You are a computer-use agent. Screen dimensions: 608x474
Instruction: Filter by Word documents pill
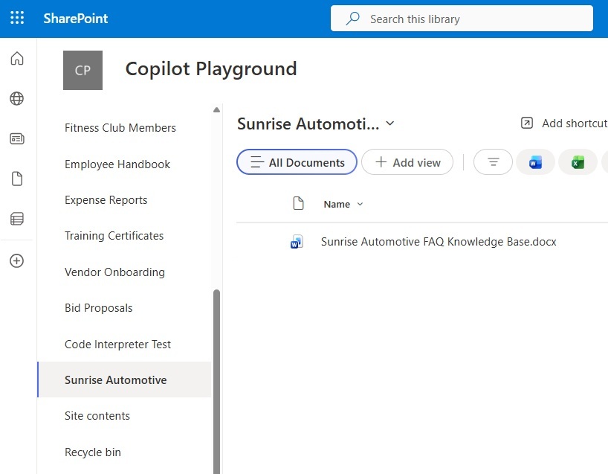535,162
